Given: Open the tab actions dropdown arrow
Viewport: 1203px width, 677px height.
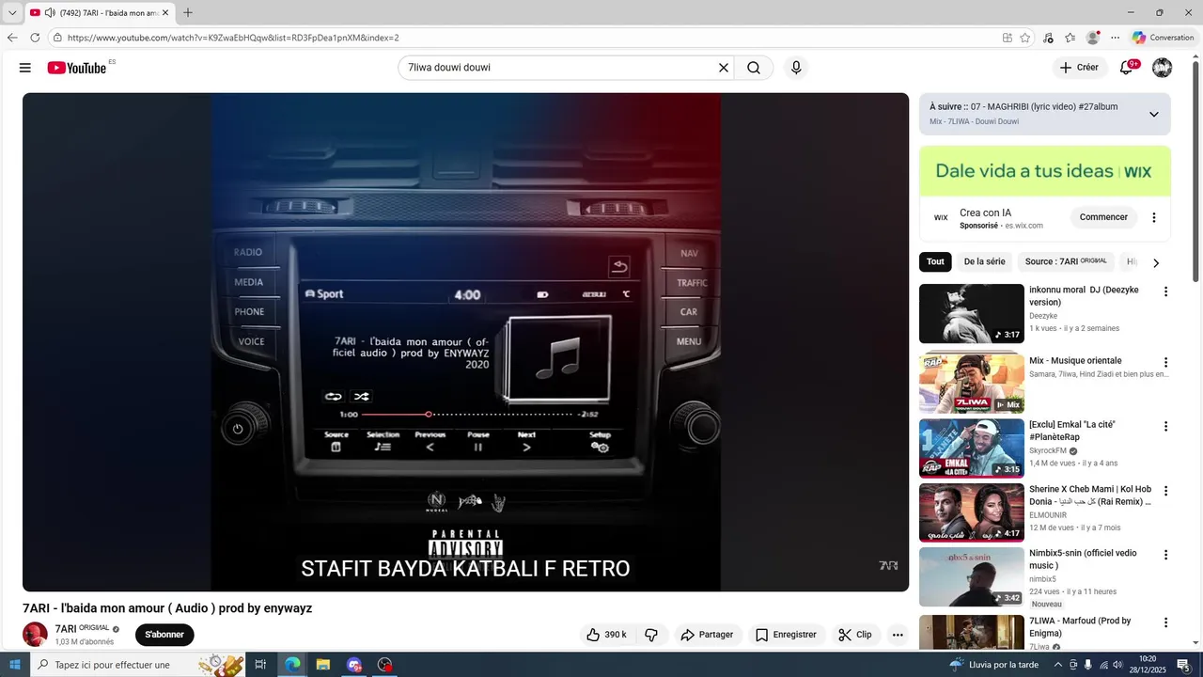Looking at the screenshot, I should tap(12, 13).
